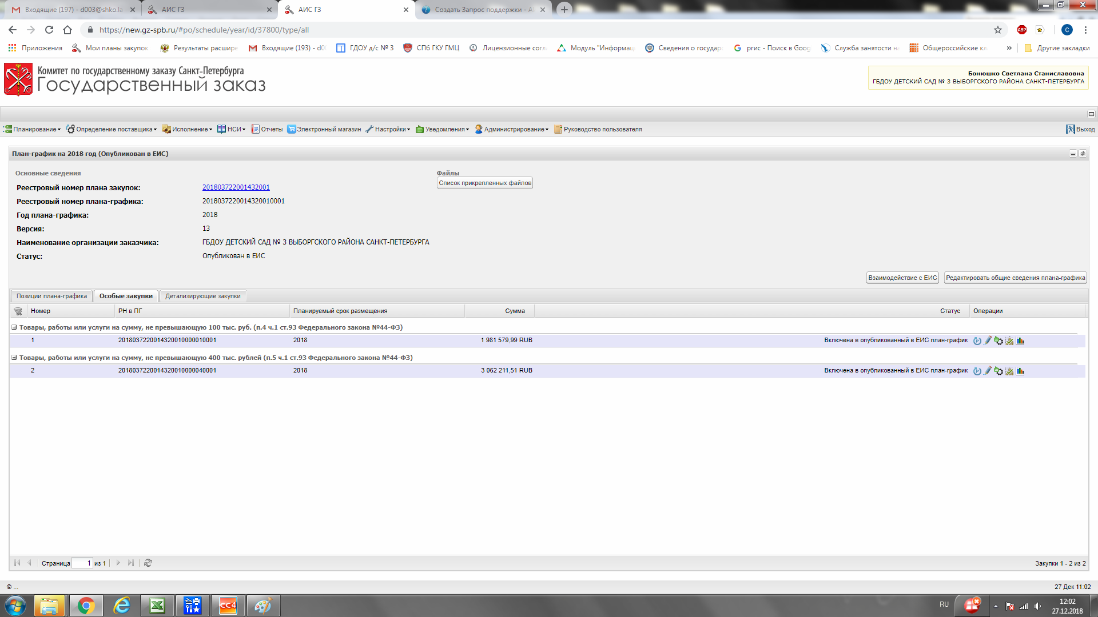Open the Другие закладки bookmarks folder
This screenshot has width=1098, height=617.
[x=1057, y=48]
